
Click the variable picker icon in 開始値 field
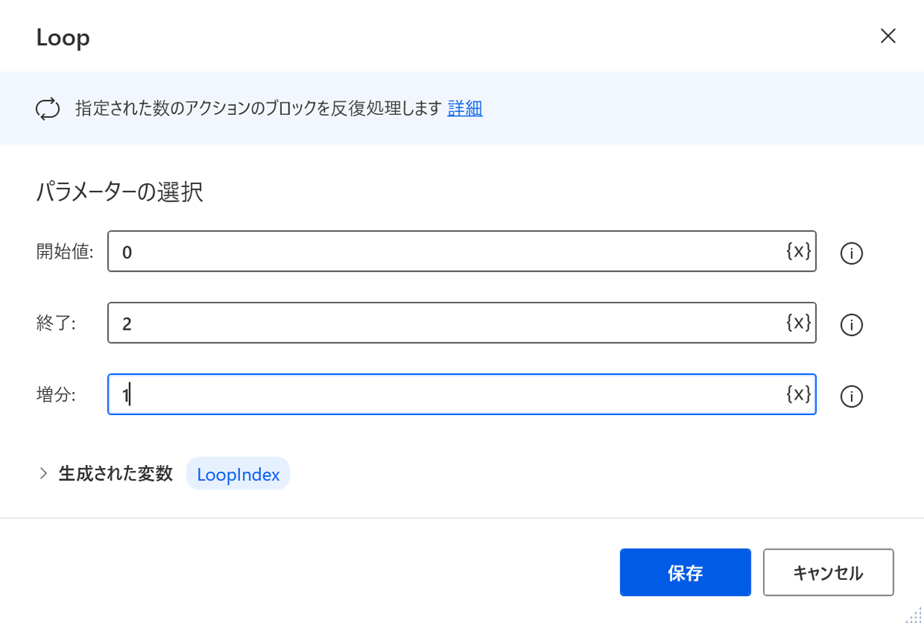(x=798, y=251)
